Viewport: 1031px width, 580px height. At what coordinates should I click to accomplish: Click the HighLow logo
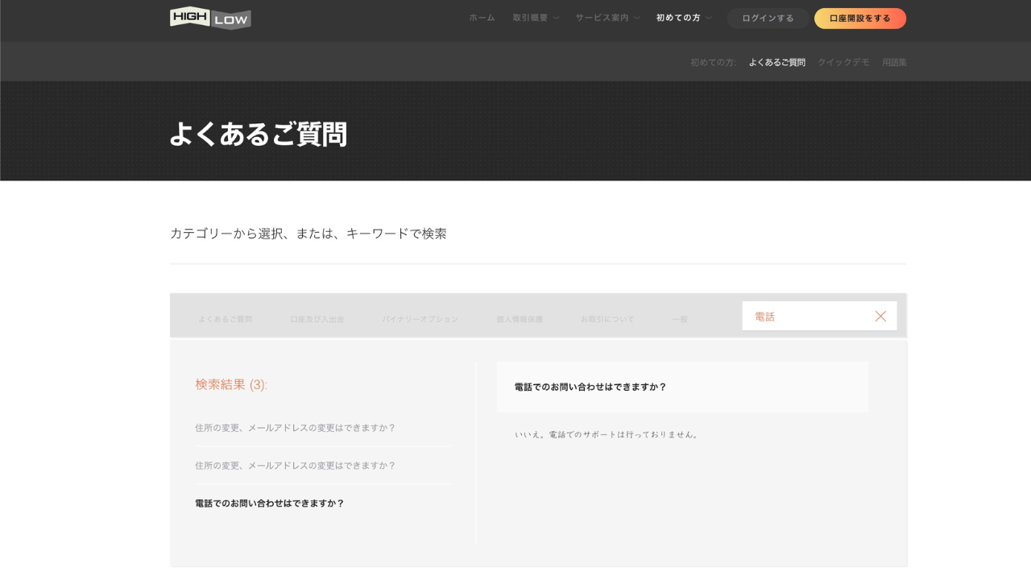pyautogui.click(x=210, y=18)
